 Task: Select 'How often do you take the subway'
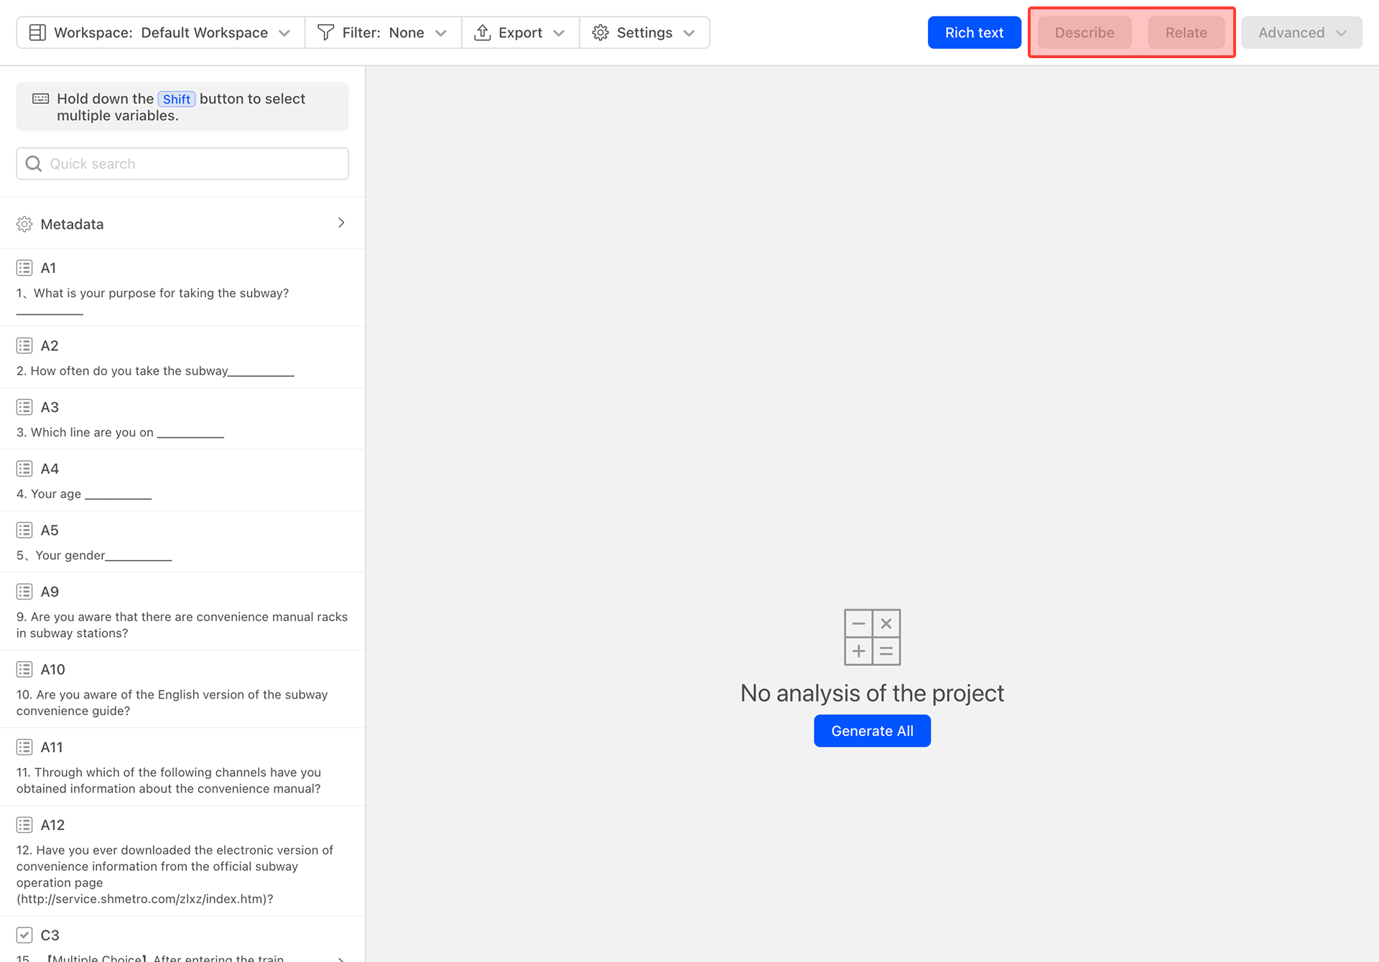click(182, 358)
